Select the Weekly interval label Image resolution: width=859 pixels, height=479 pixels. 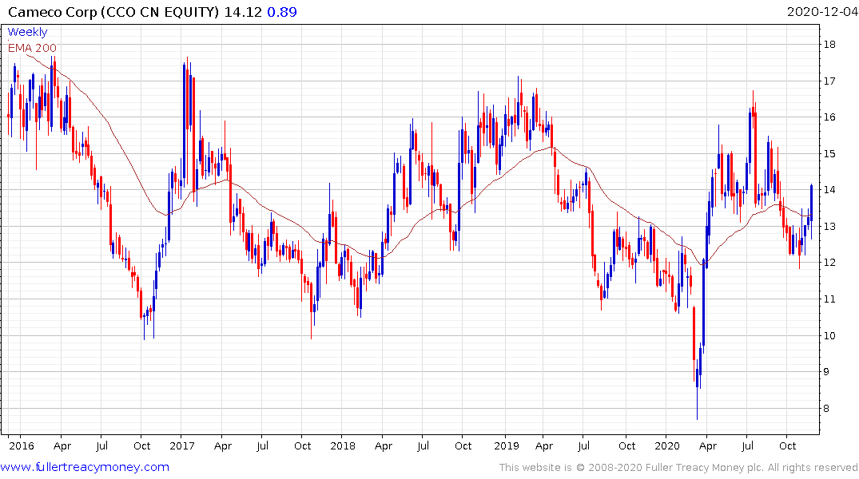point(27,32)
